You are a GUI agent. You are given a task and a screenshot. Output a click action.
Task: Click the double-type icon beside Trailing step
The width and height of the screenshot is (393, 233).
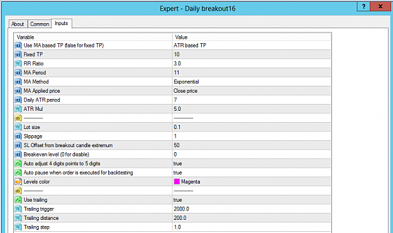(18, 227)
